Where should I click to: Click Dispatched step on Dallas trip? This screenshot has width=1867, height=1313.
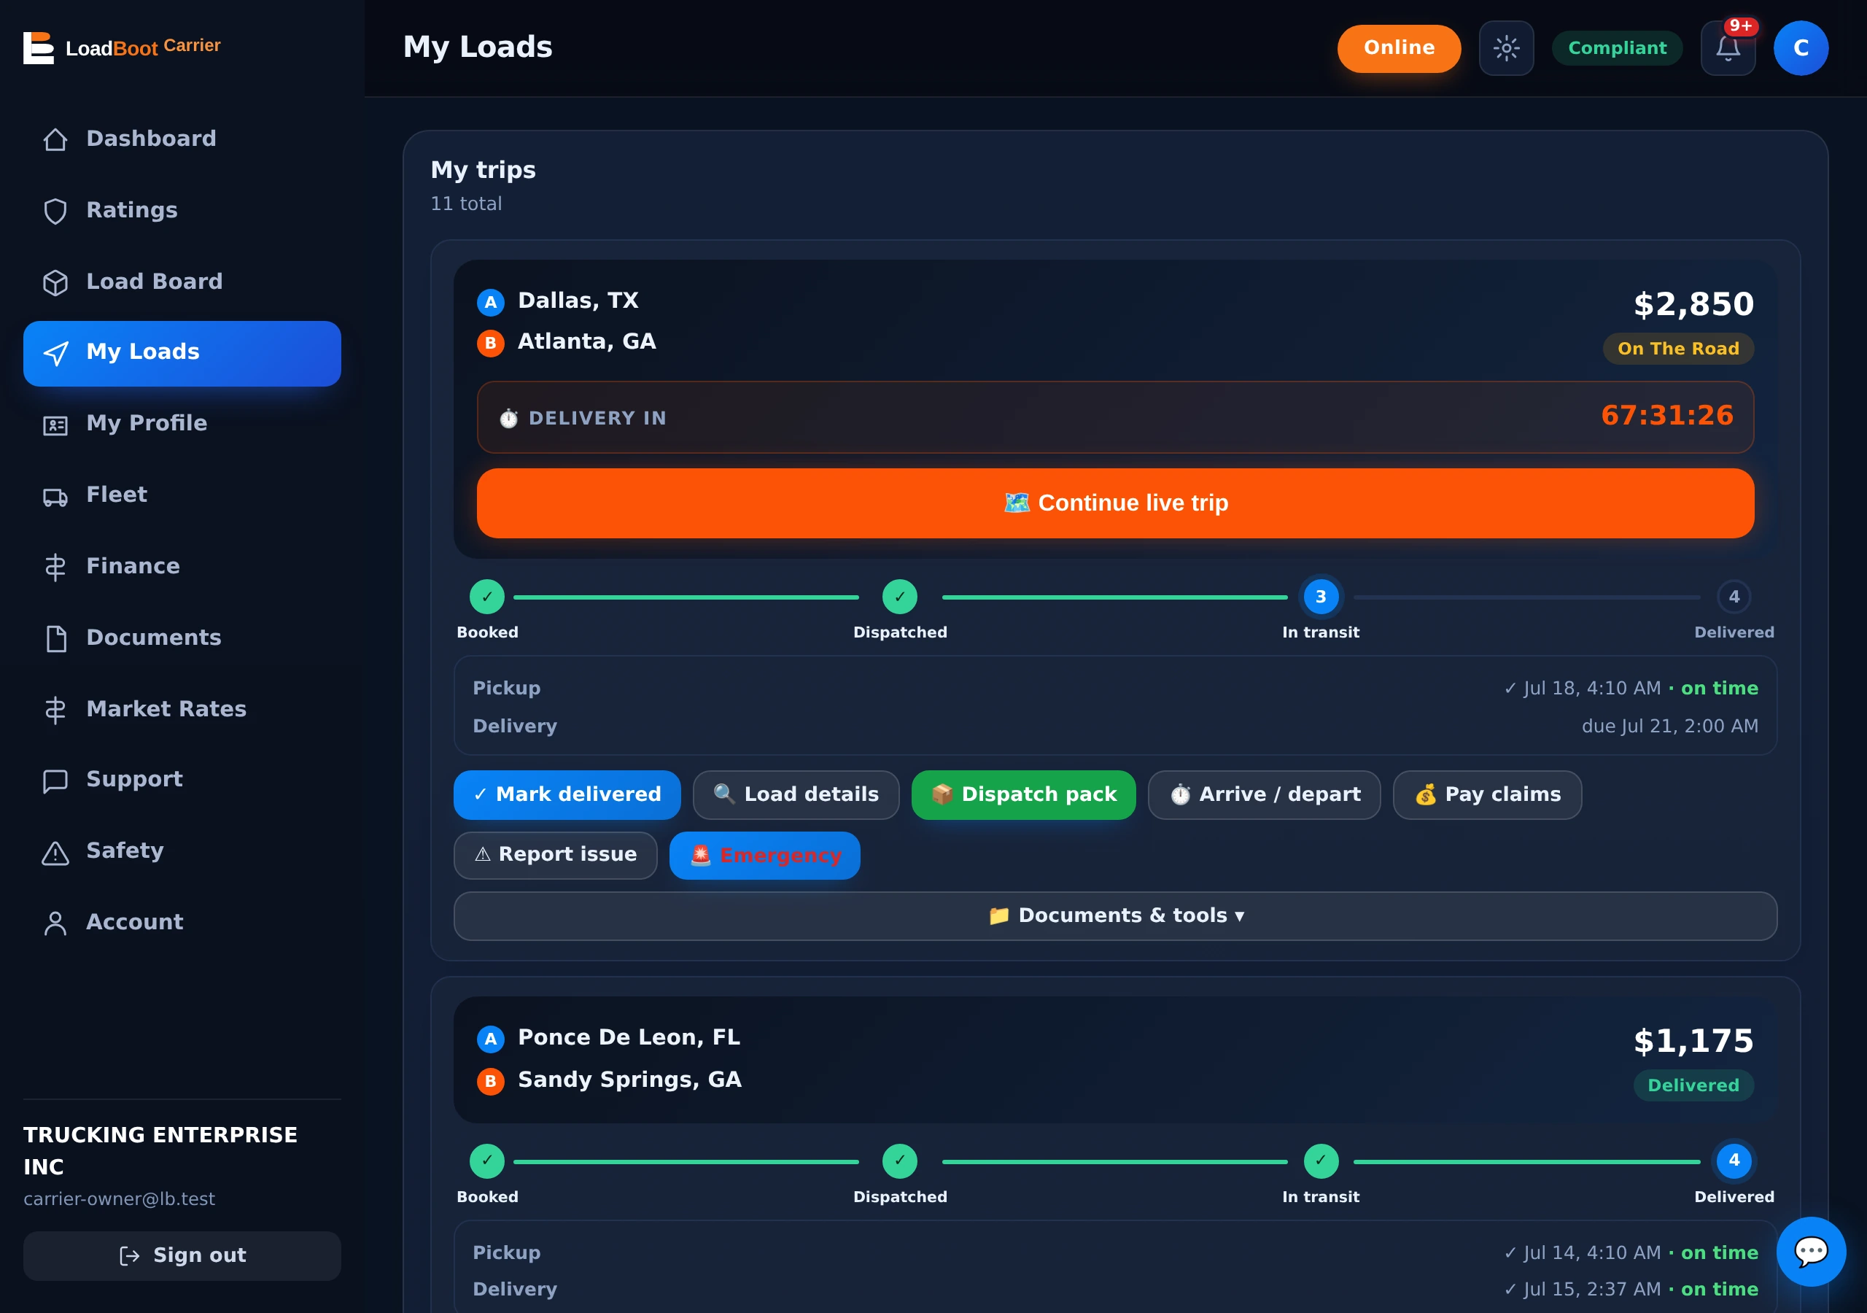899,597
